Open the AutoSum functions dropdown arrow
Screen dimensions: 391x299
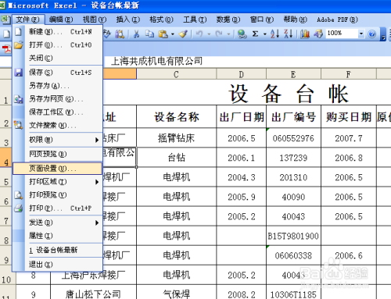[x=264, y=34]
